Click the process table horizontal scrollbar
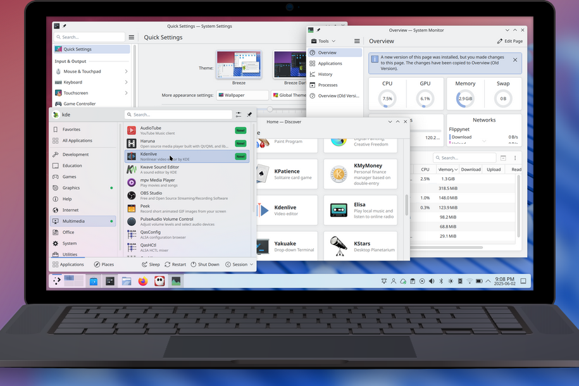The width and height of the screenshot is (579, 386). 447,247
